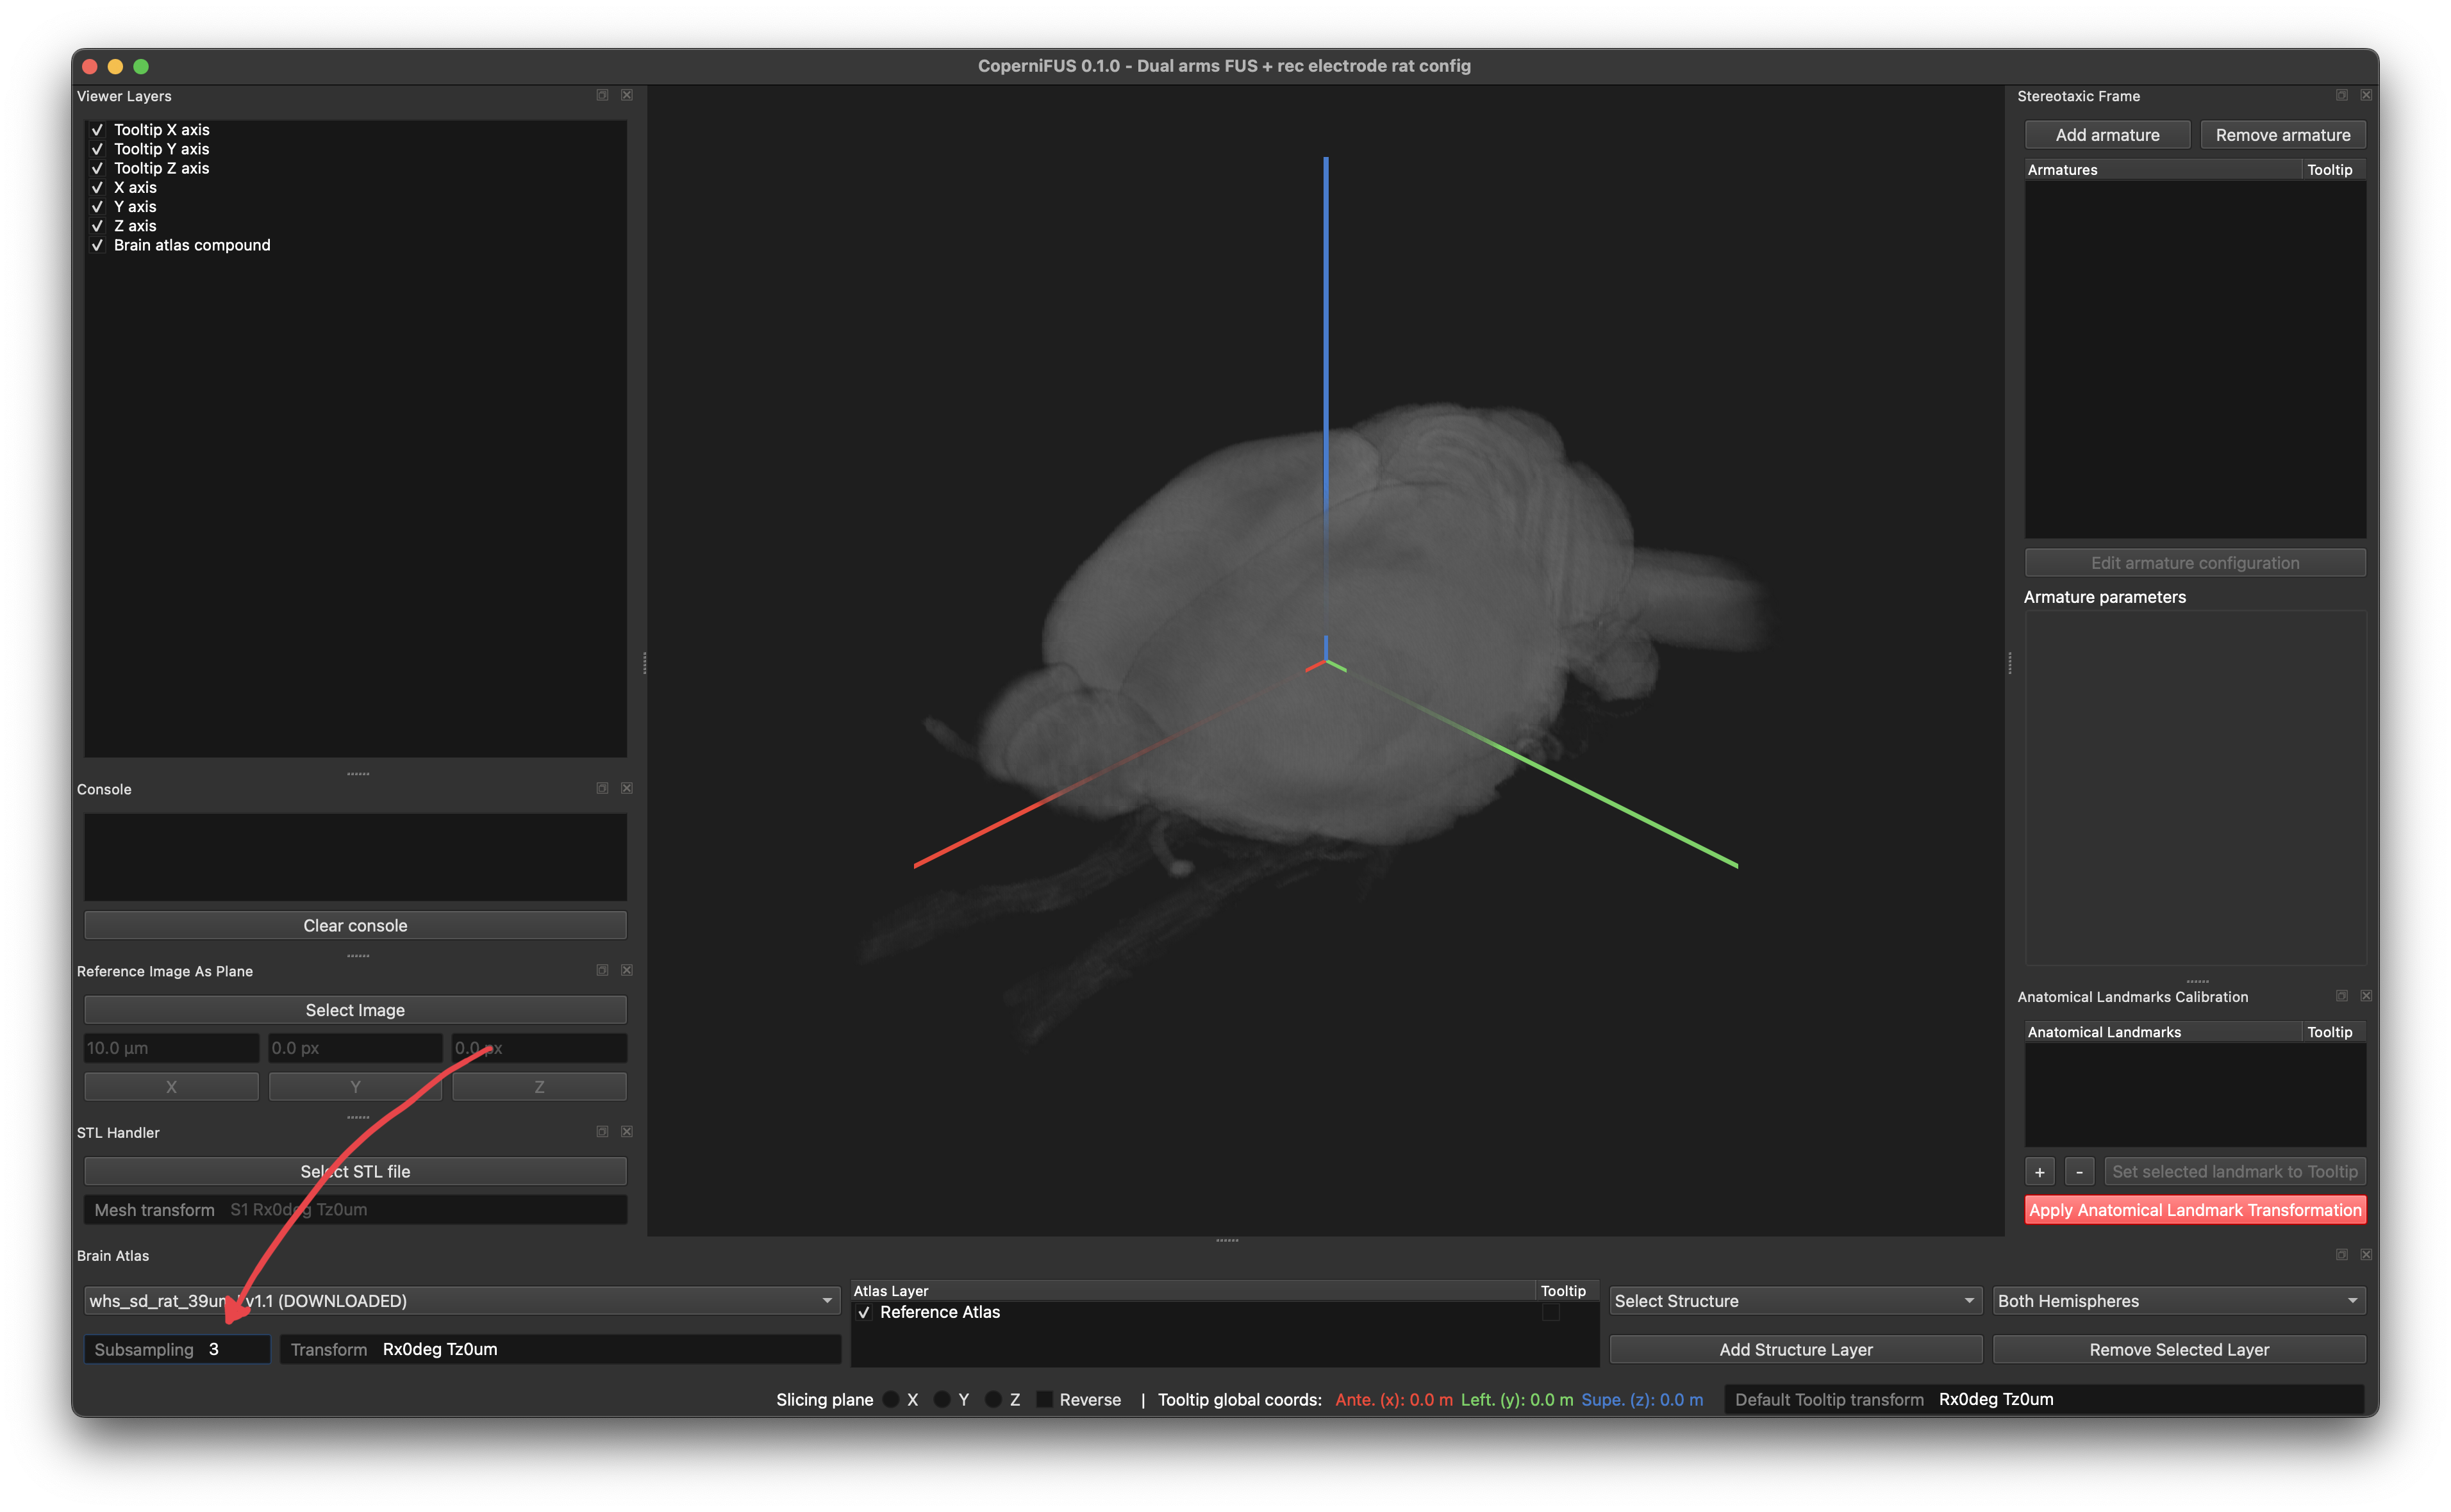Click the Add armature button
Image resolution: width=2451 pixels, height=1512 pixels.
coord(2107,135)
